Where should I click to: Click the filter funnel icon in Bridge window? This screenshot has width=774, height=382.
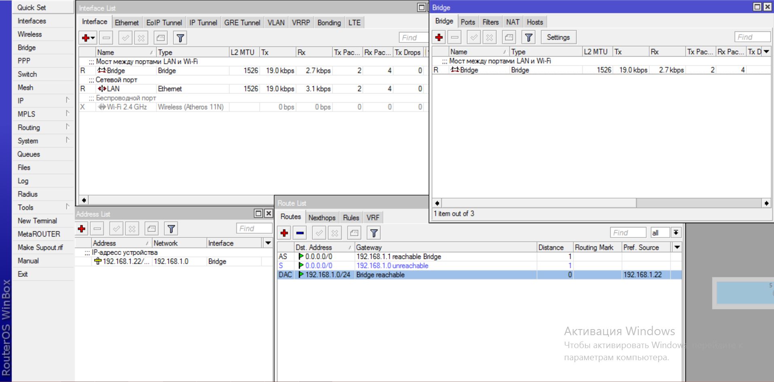click(528, 38)
